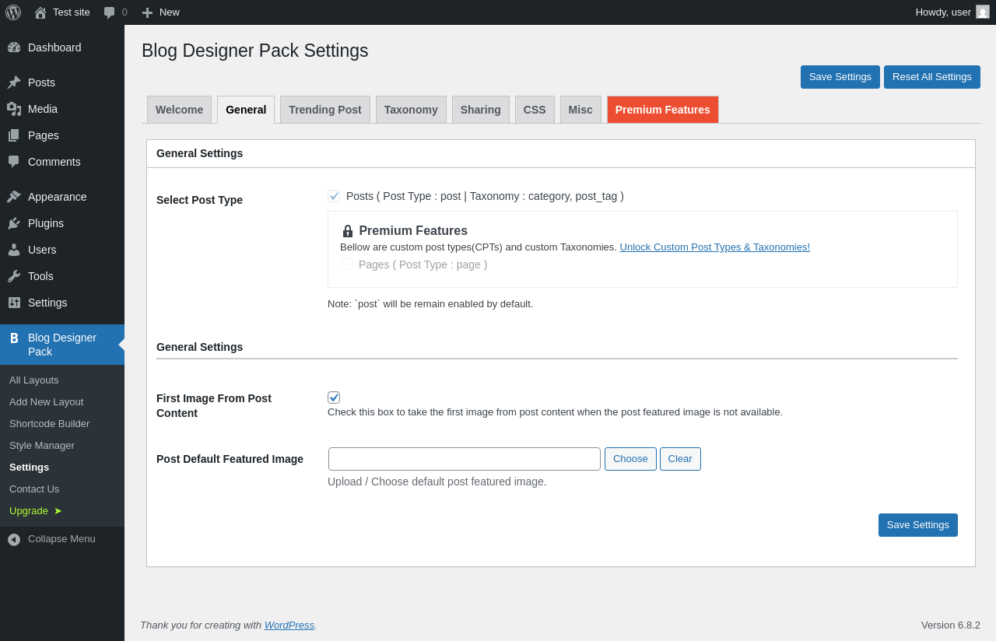Click the Posts pushpin icon
Screen dimensions: 996x641
pyautogui.click(x=14, y=82)
